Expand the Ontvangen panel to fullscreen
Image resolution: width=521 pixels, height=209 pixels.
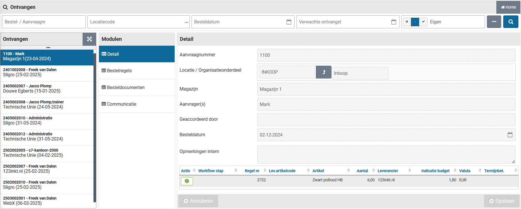[x=89, y=39]
